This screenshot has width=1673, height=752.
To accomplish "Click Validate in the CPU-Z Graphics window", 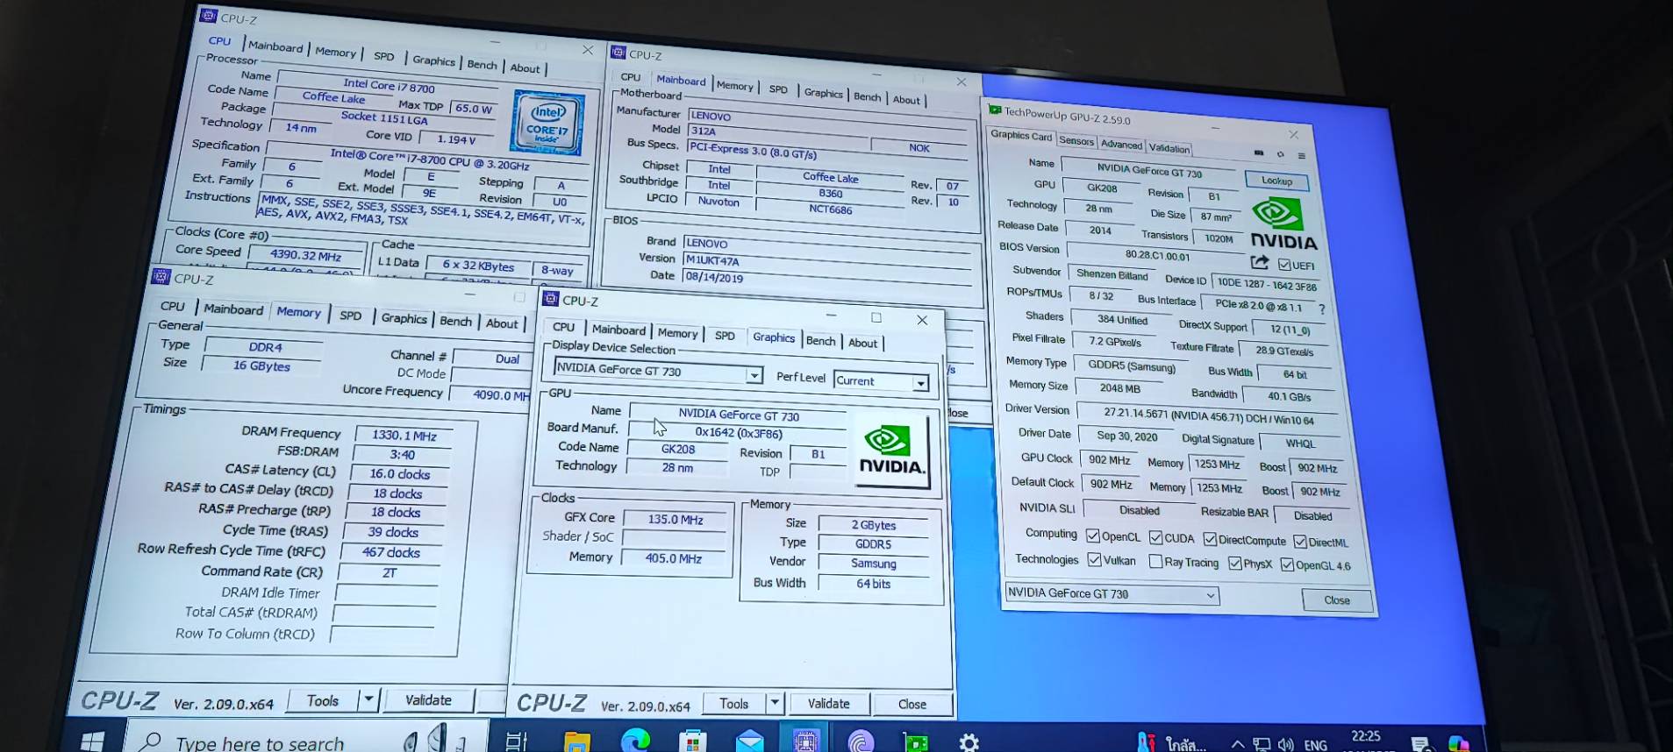I will coord(828,703).
